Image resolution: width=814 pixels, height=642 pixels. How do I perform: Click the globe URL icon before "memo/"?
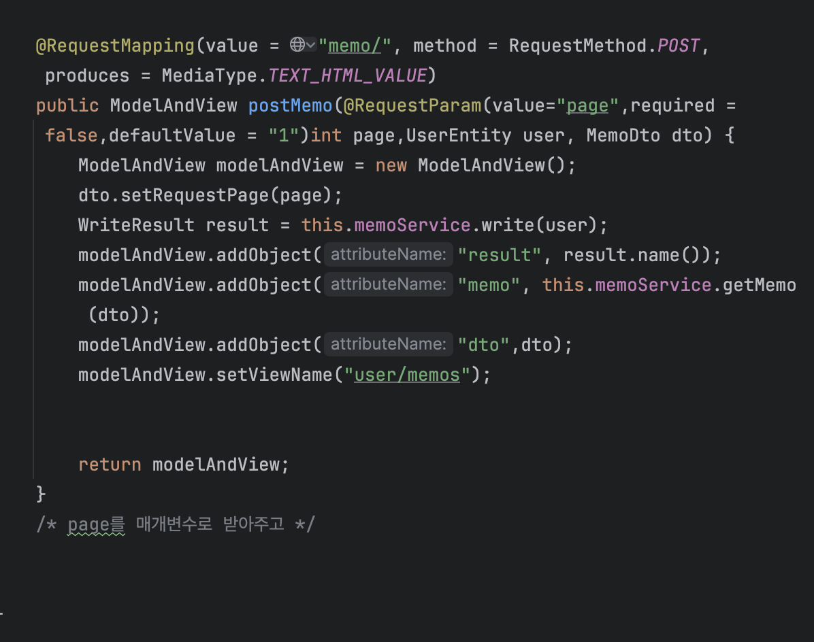297,45
